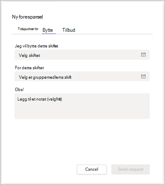Screen dimensions: 165x185
Task: Select the Bytte tab
Action: click(48, 30)
